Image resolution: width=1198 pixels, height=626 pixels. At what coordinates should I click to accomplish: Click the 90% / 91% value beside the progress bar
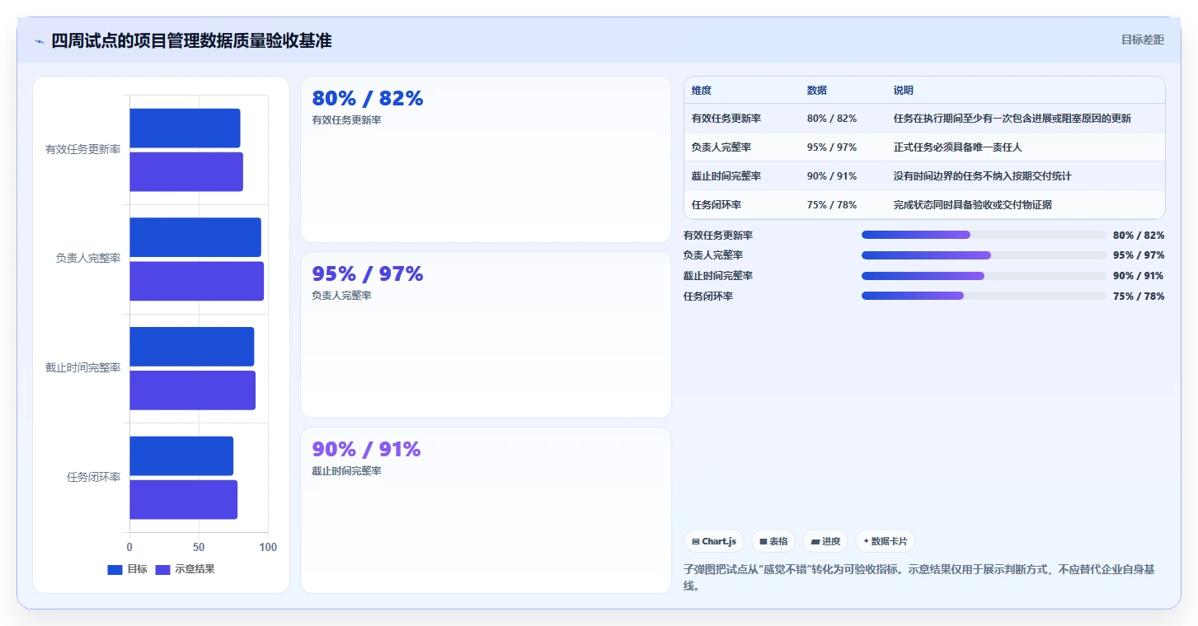pos(1139,276)
